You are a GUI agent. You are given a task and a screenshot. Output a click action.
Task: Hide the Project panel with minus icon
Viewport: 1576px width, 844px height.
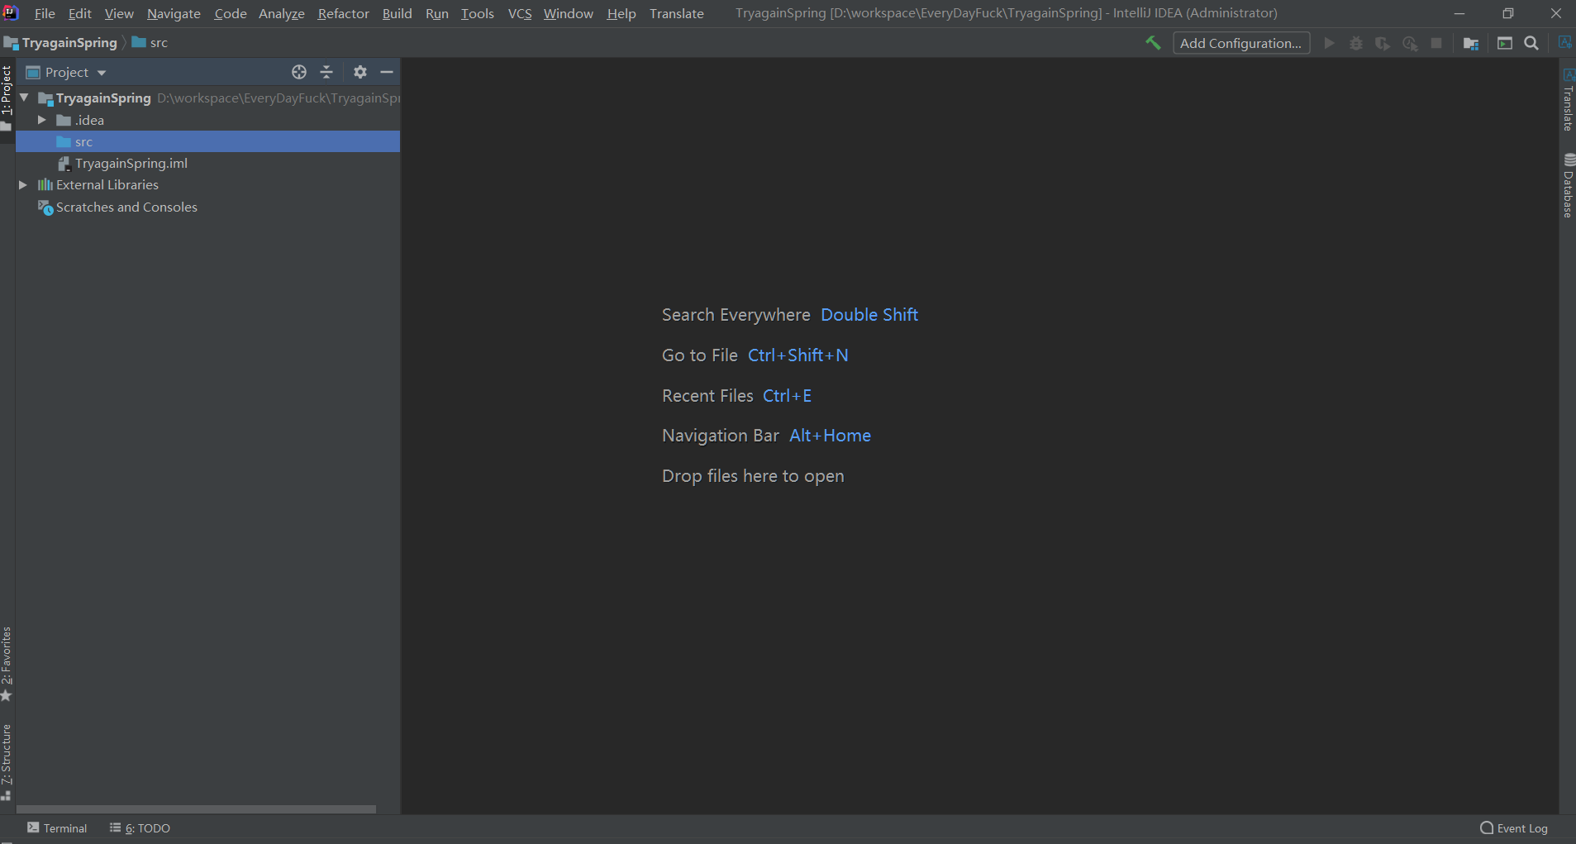[387, 72]
